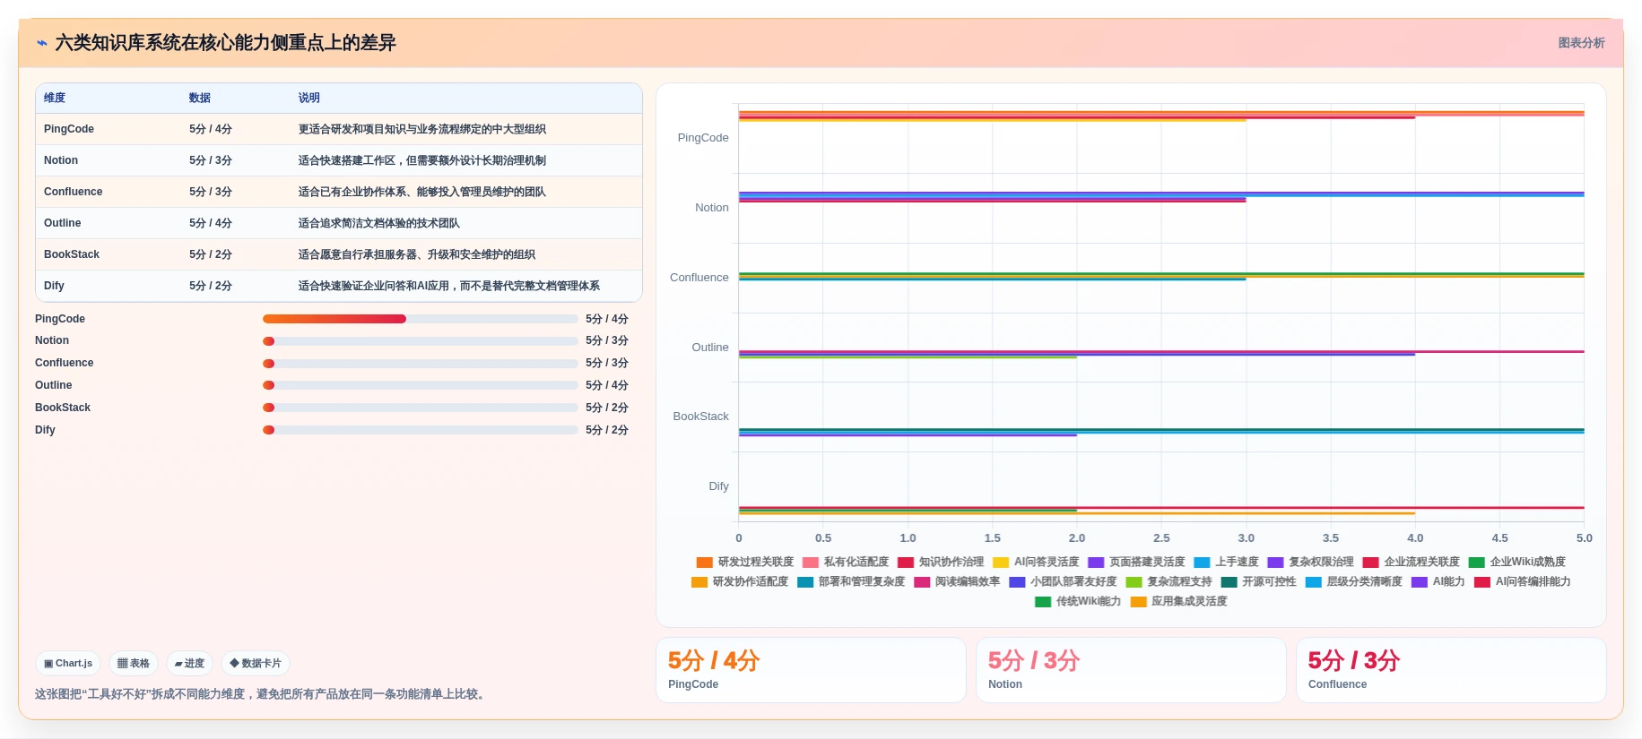Viewport: 1642px width, 739px height.
Task: Toggle the 复杂权限治理 legend item
Action: [x=1310, y=562]
